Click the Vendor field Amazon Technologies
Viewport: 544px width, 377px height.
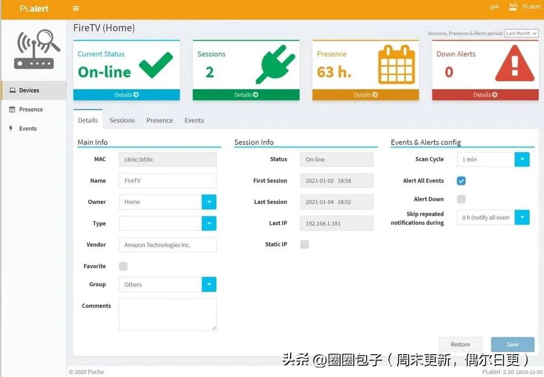click(167, 245)
